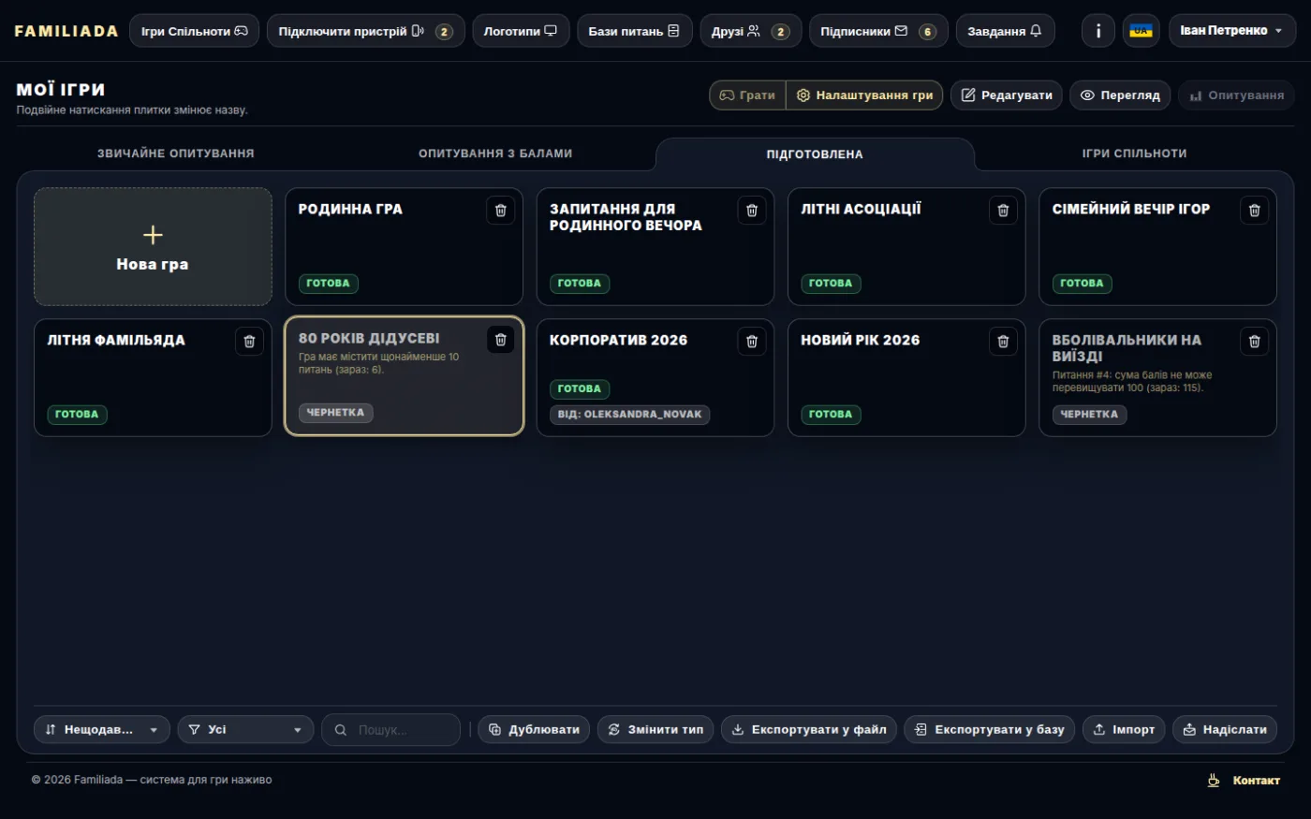The width and height of the screenshot is (1311, 819).
Task: Open Налаштування гри settings
Action: [864, 95]
